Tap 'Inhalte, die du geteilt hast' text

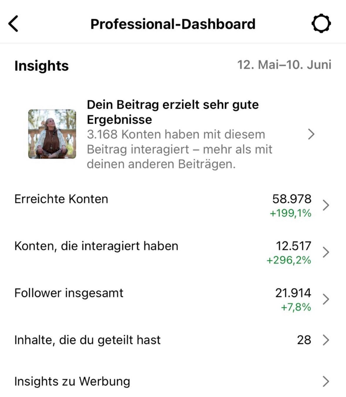click(87, 340)
